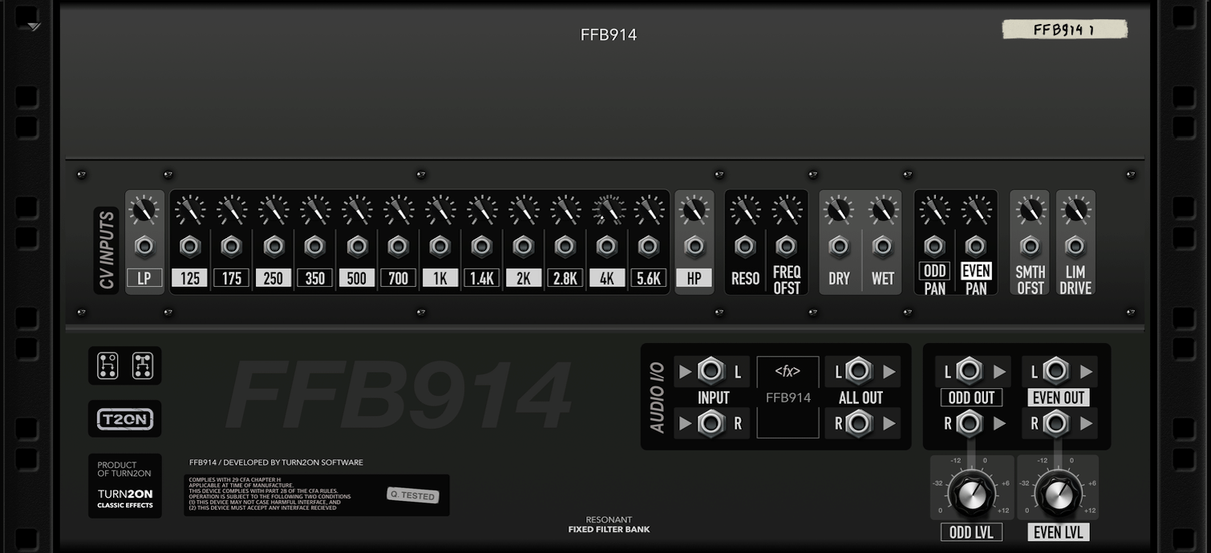Click the second signal routing diagram icon
The height and width of the screenshot is (553, 1211).
(142, 365)
